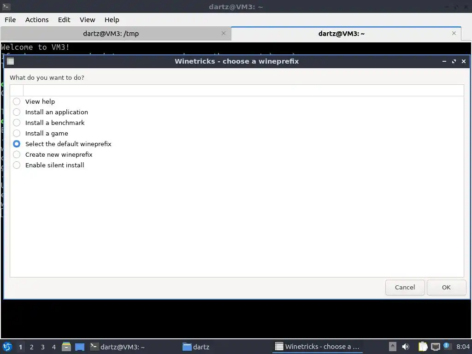
Task: Open the Help menu
Action: (112, 19)
